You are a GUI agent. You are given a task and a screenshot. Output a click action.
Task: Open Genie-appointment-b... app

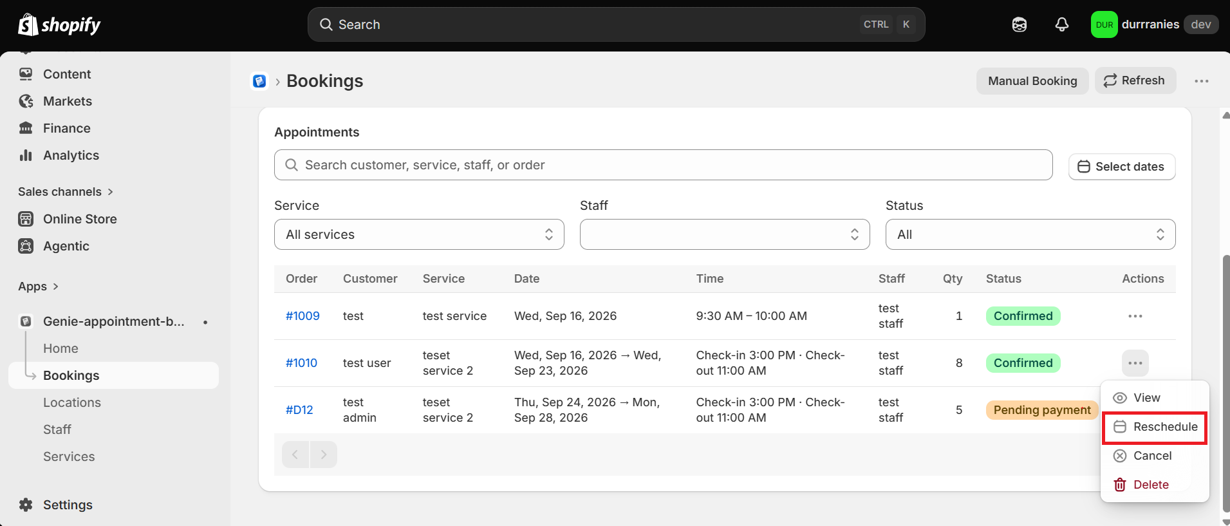click(113, 321)
